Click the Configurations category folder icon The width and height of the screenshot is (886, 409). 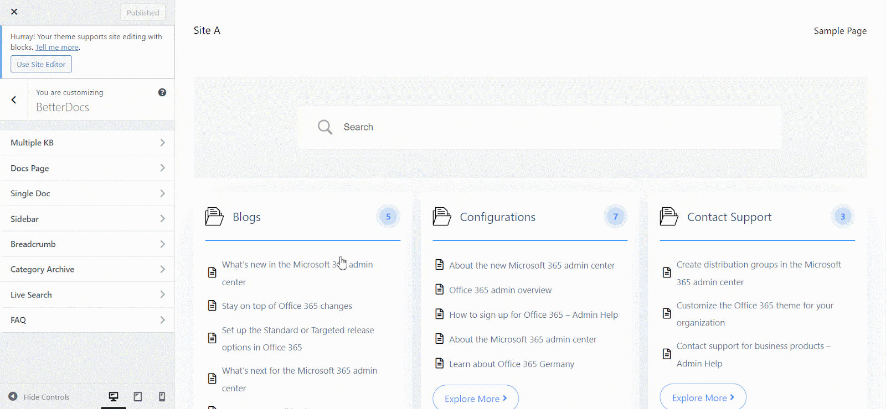441,217
